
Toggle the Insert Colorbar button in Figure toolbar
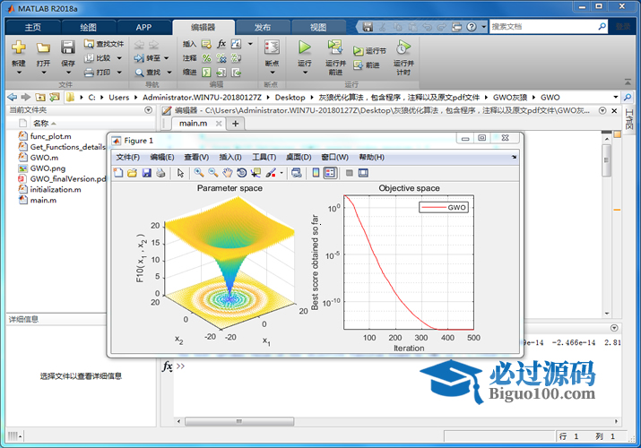tap(316, 173)
